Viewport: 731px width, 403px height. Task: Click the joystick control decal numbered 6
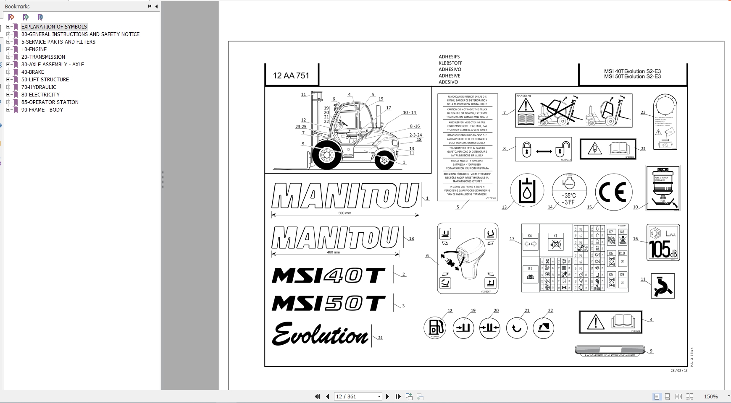(468, 258)
